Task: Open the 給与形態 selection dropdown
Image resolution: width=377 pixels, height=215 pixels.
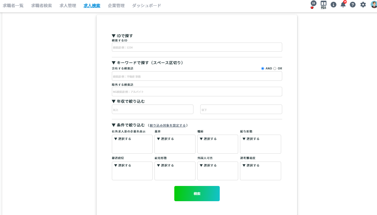Action: pos(260,144)
